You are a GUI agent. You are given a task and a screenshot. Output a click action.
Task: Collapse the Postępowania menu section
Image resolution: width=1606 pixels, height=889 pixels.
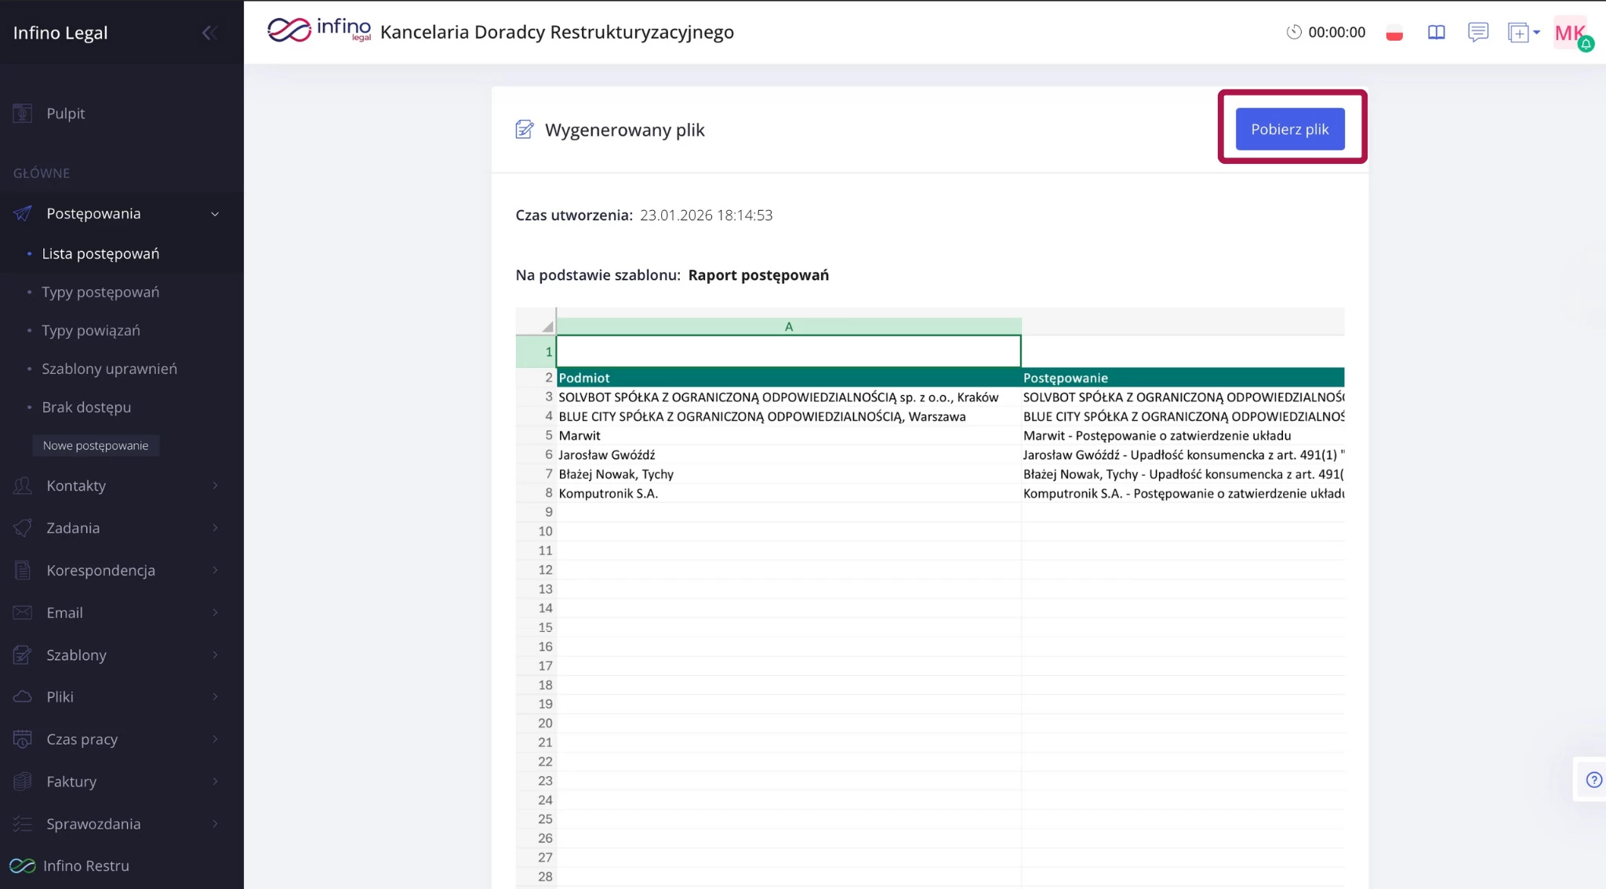[x=215, y=214]
